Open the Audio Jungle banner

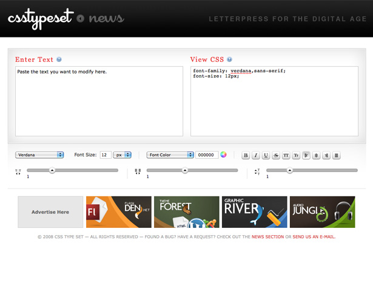click(322, 212)
